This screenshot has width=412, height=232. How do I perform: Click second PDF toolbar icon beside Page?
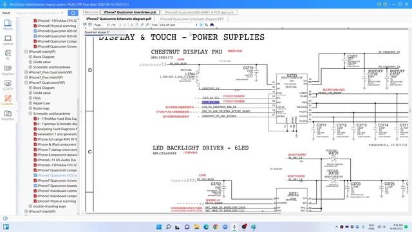pos(90,24)
